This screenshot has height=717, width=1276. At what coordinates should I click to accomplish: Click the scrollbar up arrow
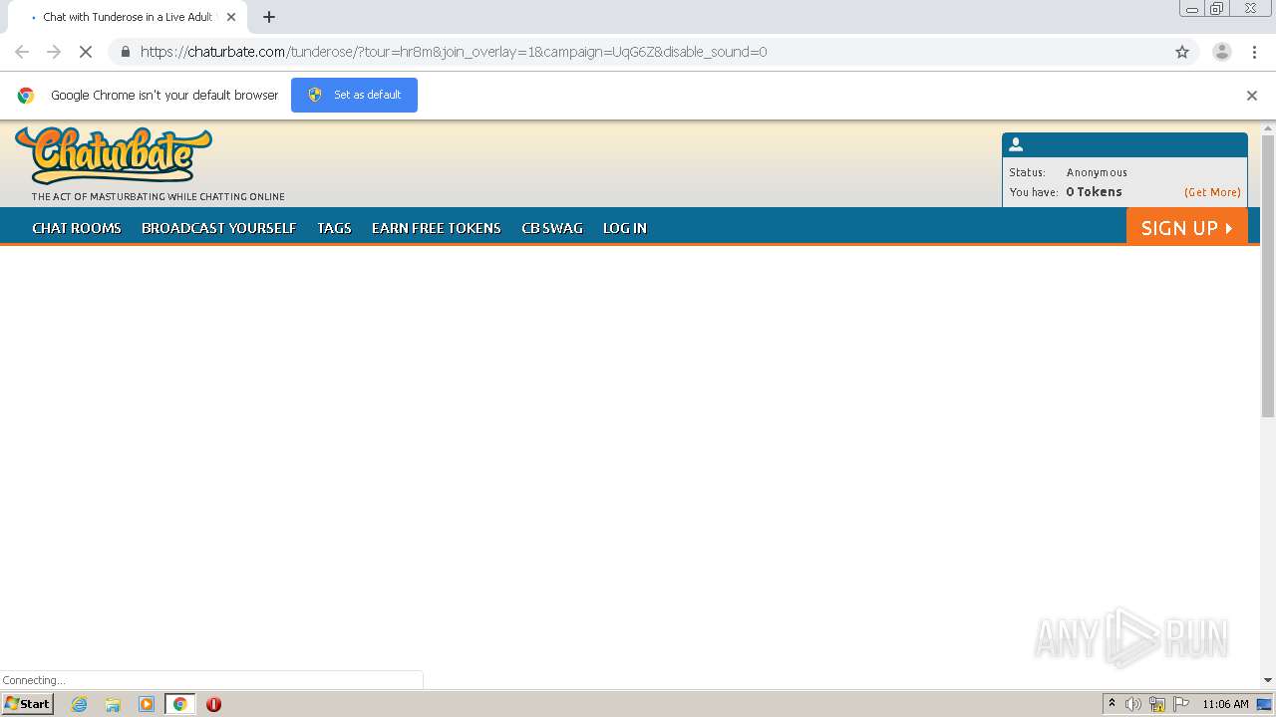point(1268,127)
